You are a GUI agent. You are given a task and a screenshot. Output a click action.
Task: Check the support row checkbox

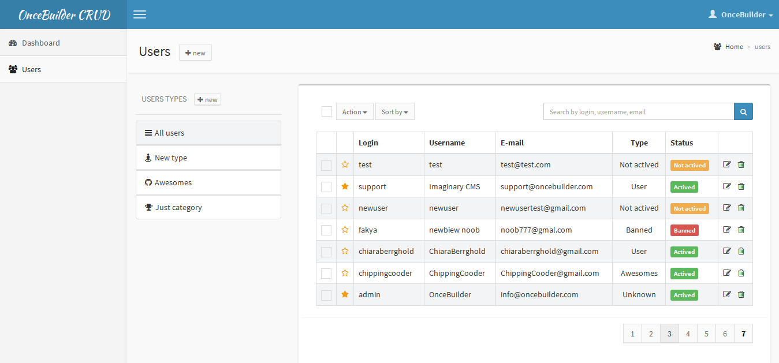(x=326, y=187)
